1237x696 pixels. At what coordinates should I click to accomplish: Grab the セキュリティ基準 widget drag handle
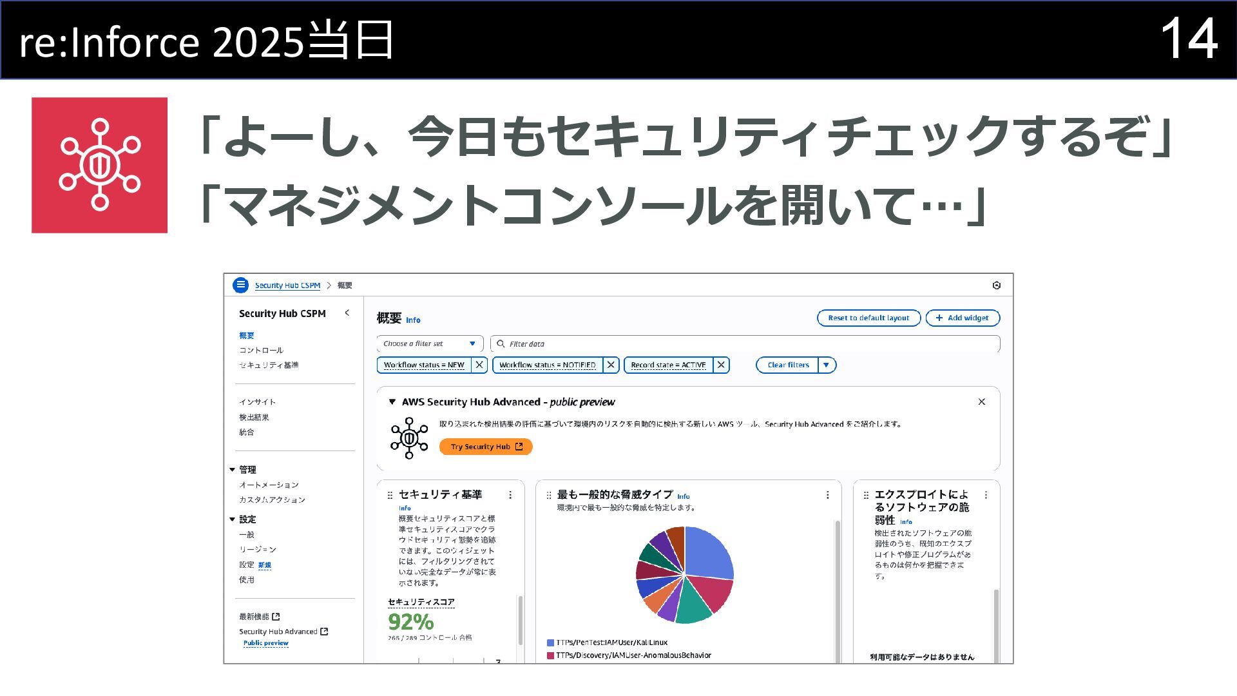[390, 495]
